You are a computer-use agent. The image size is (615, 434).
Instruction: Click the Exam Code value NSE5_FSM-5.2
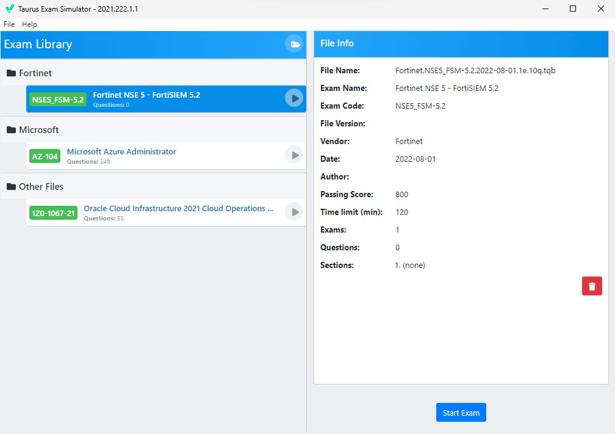click(420, 106)
